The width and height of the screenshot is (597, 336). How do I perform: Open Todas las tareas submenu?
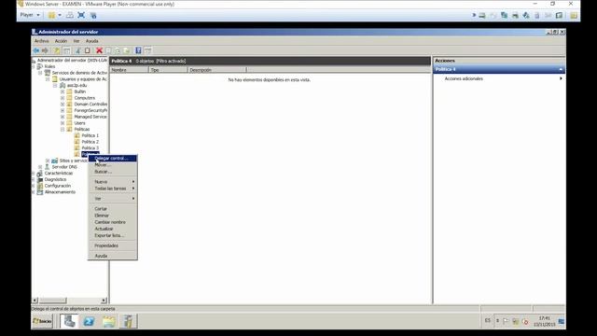(x=113, y=189)
